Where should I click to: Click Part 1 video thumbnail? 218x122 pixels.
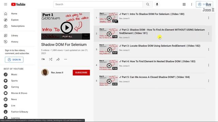(109, 18)
